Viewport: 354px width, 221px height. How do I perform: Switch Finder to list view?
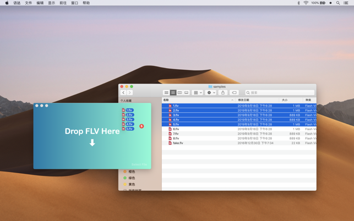[173, 93]
